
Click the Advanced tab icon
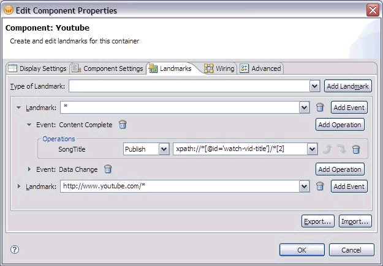coord(244,68)
